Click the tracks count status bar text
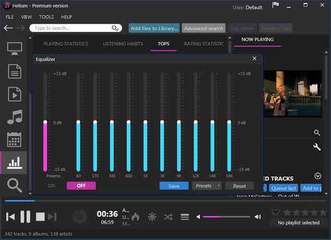The image size is (331, 240). tap(39, 234)
